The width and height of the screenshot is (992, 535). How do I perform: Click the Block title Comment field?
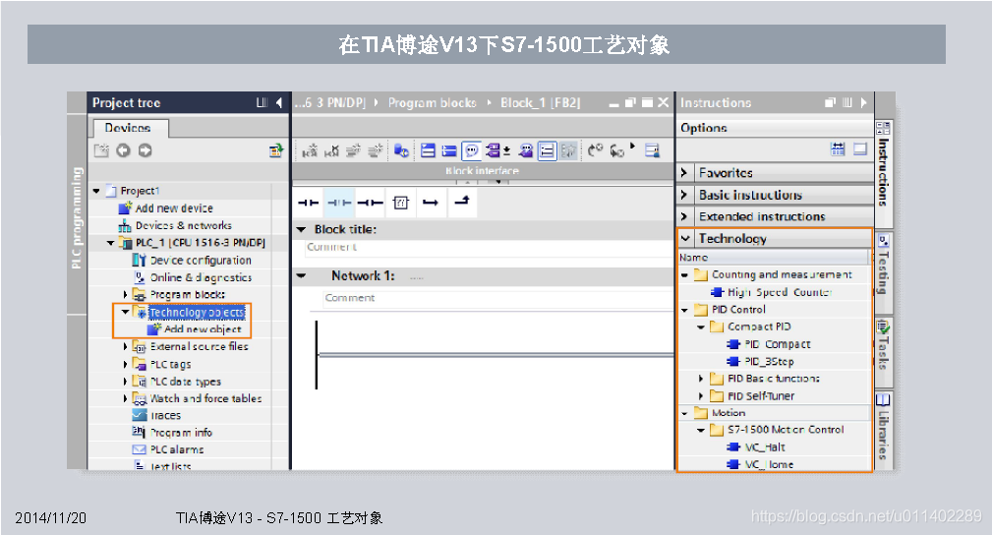click(x=489, y=248)
